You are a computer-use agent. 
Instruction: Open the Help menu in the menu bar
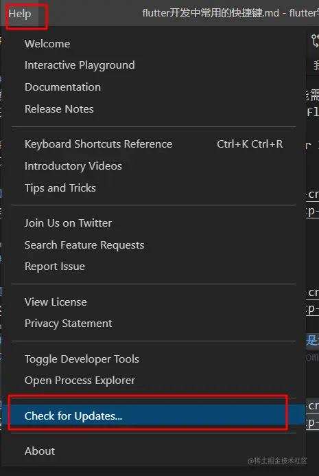point(20,14)
